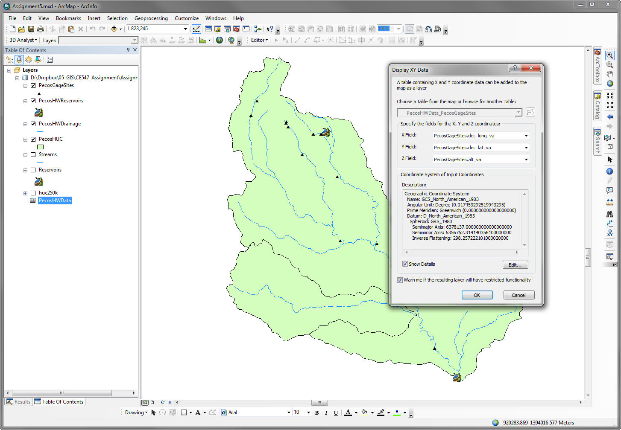Open the Windows menu
621x430 pixels.
pyautogui.click(x=216, y=18)
